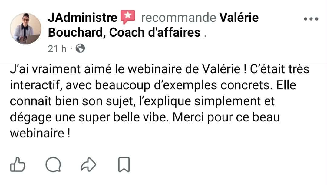Image resolution: width=327 pixels, height=185 pixels.
Task: Click the globe public audience icon
Action: point(80,48)
